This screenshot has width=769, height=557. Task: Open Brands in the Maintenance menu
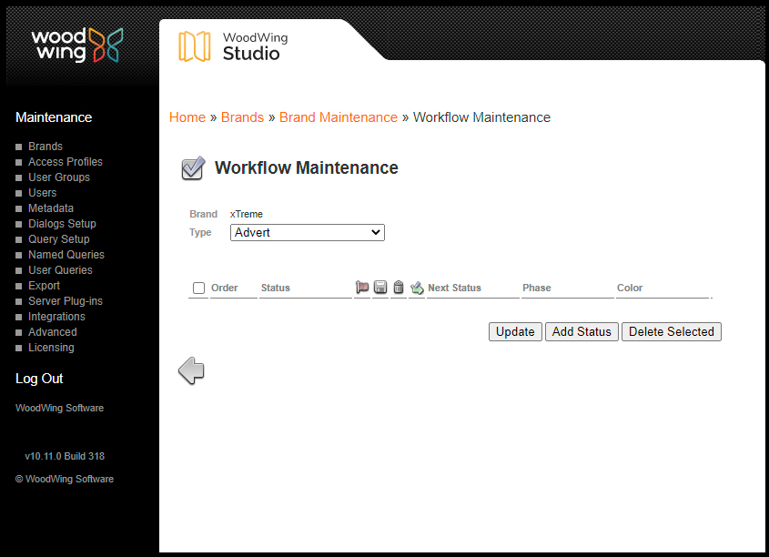click(x=46, y=147)
